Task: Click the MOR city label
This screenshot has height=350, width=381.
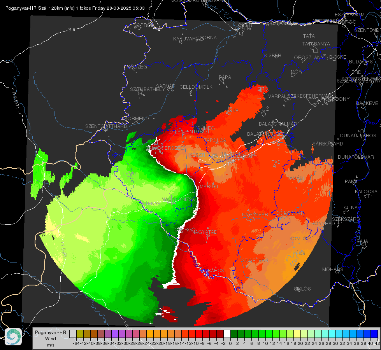Action: click(x=297, y=72)
